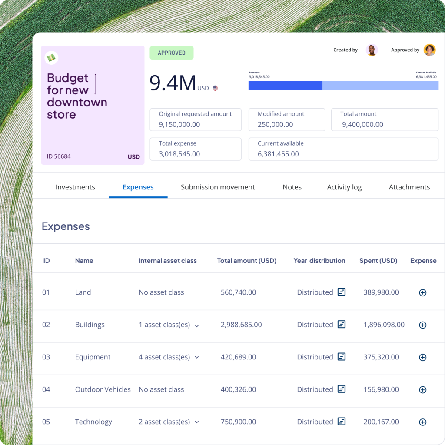Click the Name column header
The width and height of the screenshot is (445, 445).
pyautogui.click(x=84, y=261)
